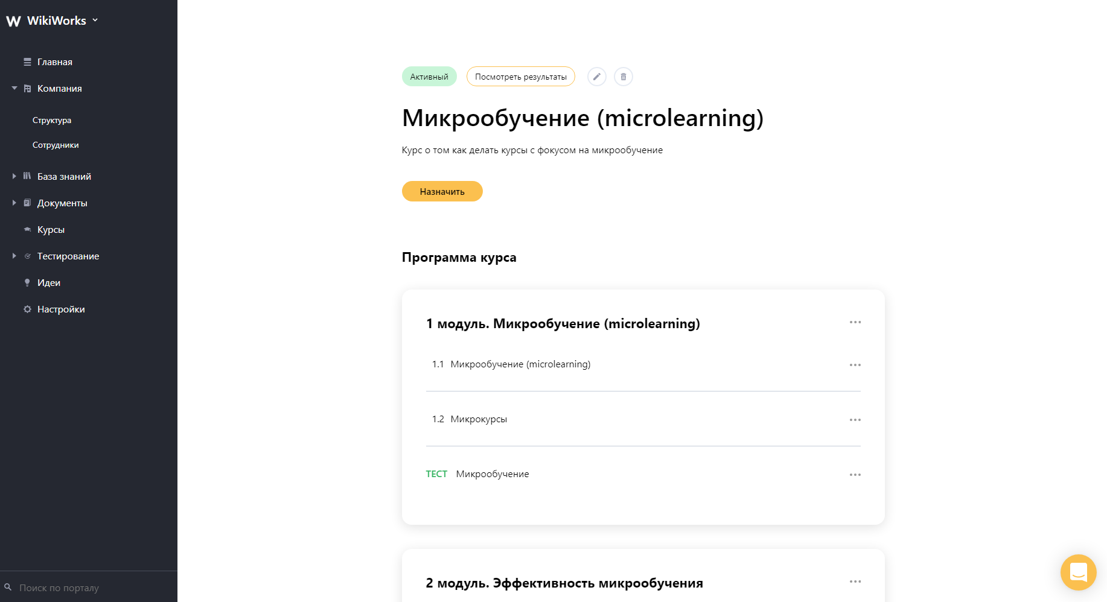
Task: Click the Документы sidebar label
Action: pos(62,203)
